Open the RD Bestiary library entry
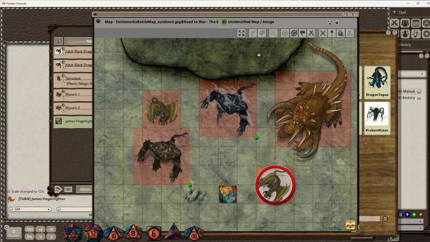 [x=407, y=97]
